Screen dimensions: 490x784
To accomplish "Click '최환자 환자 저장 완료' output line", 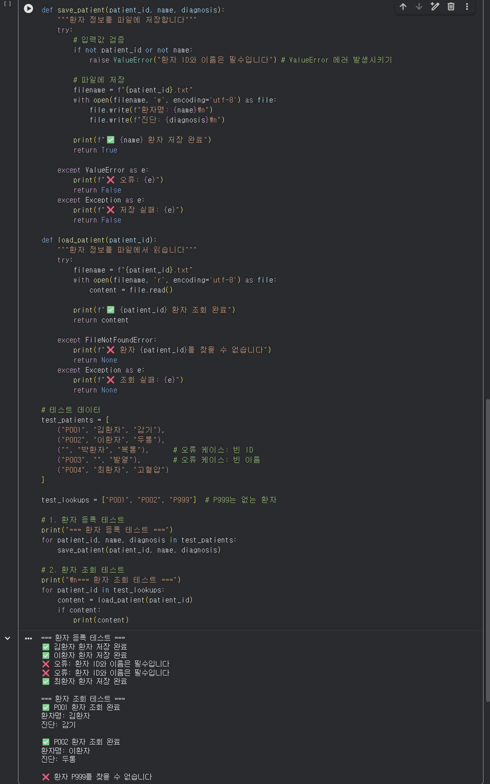I will click(x=84, y=681).
